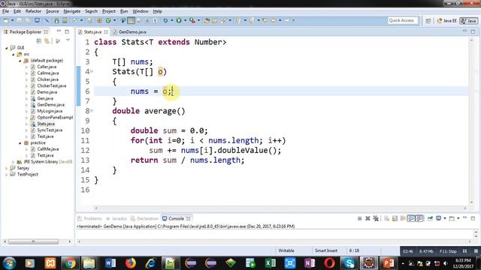Collapse the average method at line 8
481x270 pixels.
(x=92, y=110)
